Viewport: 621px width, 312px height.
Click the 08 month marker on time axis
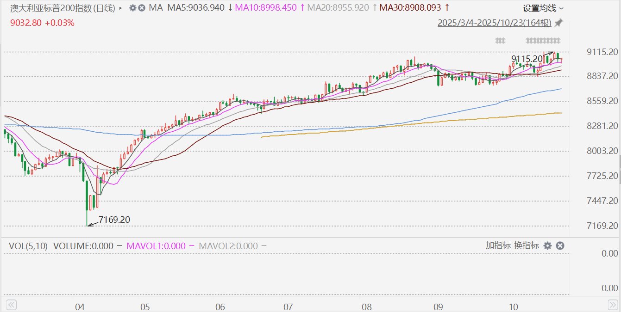tap(367, 306)
